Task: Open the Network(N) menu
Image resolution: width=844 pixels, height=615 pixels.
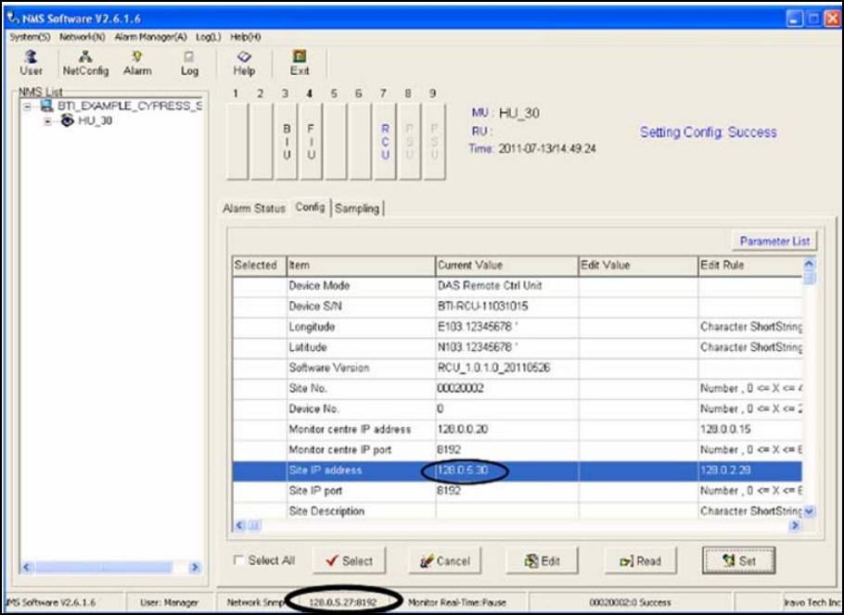Action: 83,37
